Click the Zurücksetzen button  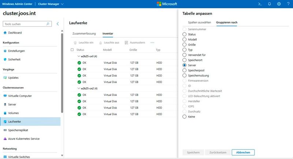click(218, 152)
